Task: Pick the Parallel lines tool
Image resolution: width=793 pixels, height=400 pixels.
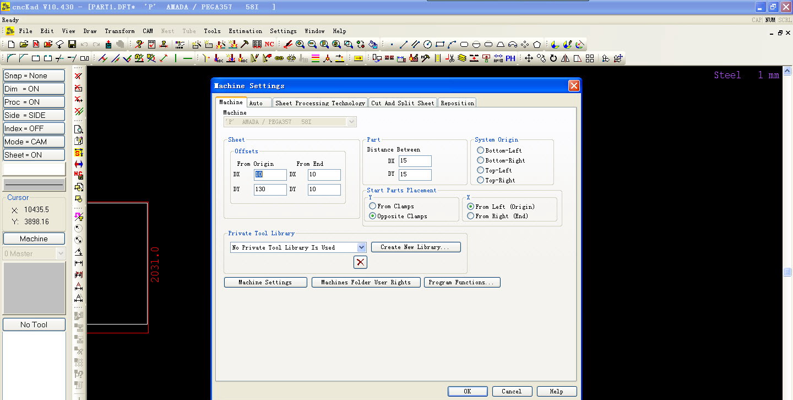Action: coord(416,44)
